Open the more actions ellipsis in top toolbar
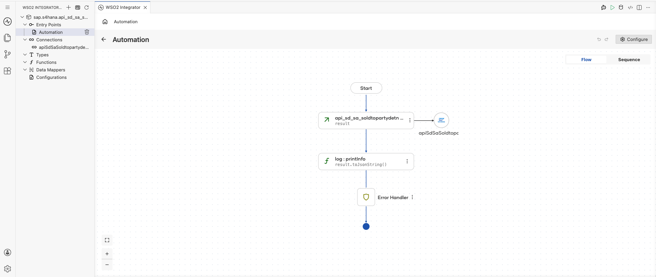Viewport: 656px width, 277px height. pyautogui.click(x=648, y=8)
